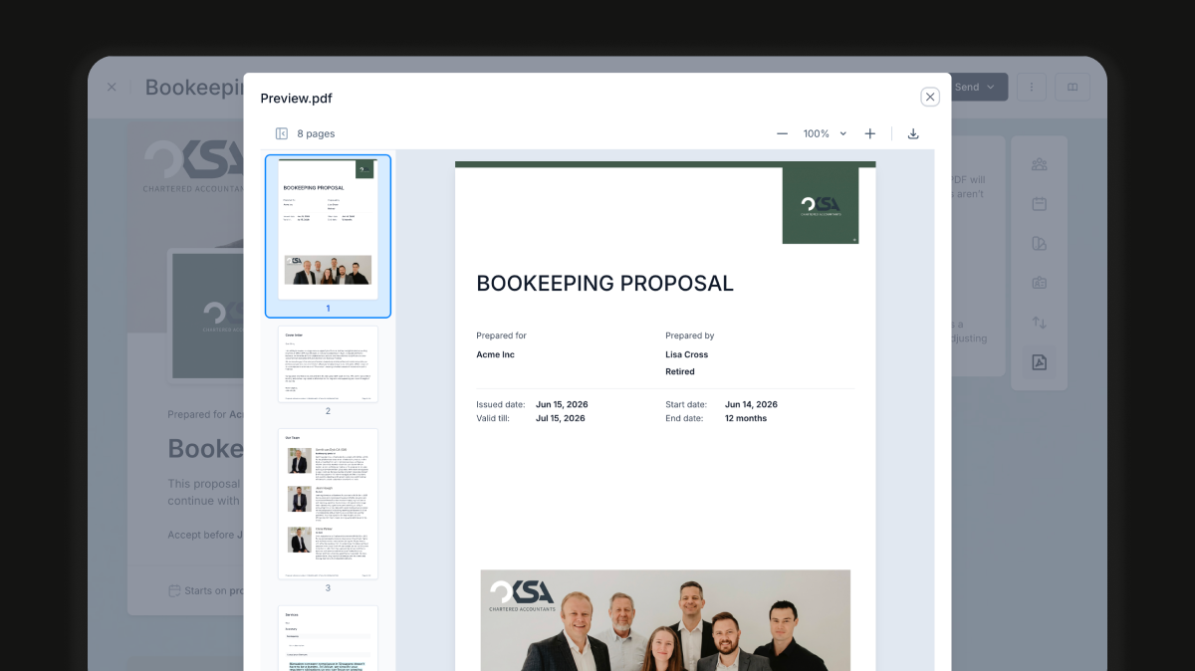
Task: Open the ID card icon in background sidebar
Action: pos(1039,283)
